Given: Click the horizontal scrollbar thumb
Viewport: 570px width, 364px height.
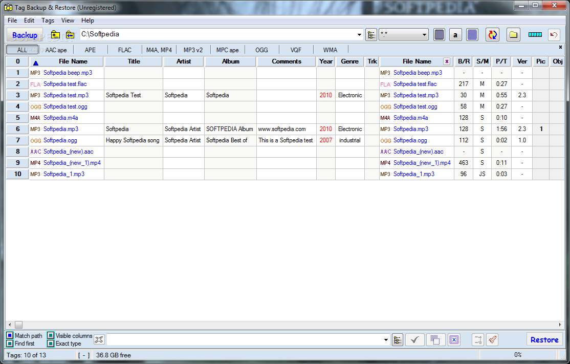Looking at the screenshot, I should 18,325.
